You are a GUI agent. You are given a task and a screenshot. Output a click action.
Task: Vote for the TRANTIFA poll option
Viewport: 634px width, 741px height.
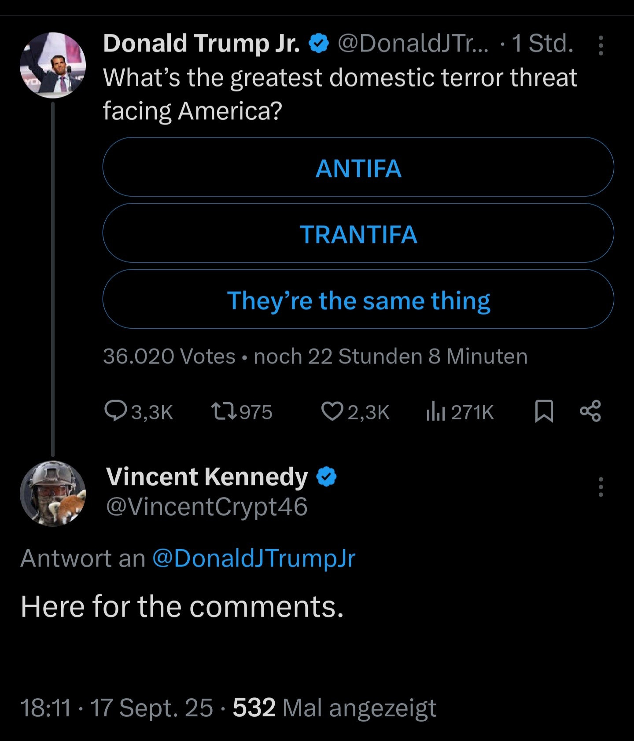(x=358, y=233)
